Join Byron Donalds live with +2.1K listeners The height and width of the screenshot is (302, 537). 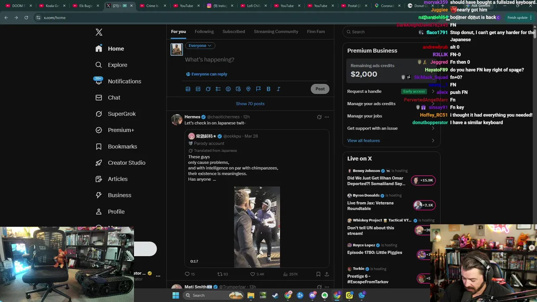(x=423, y=205)
